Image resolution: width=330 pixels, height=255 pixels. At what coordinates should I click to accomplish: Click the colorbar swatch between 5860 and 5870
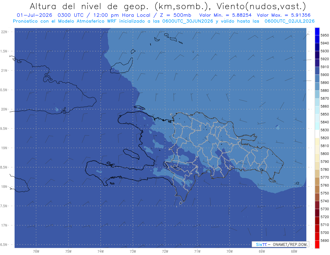(317, 102)
